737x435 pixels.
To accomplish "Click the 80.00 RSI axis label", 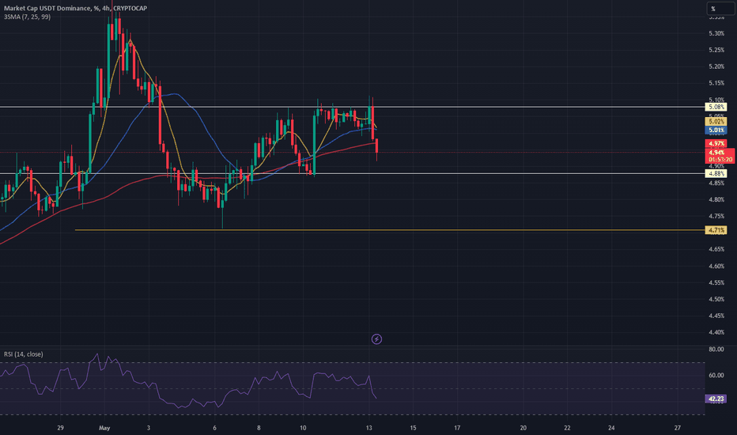I will (716, 350).
